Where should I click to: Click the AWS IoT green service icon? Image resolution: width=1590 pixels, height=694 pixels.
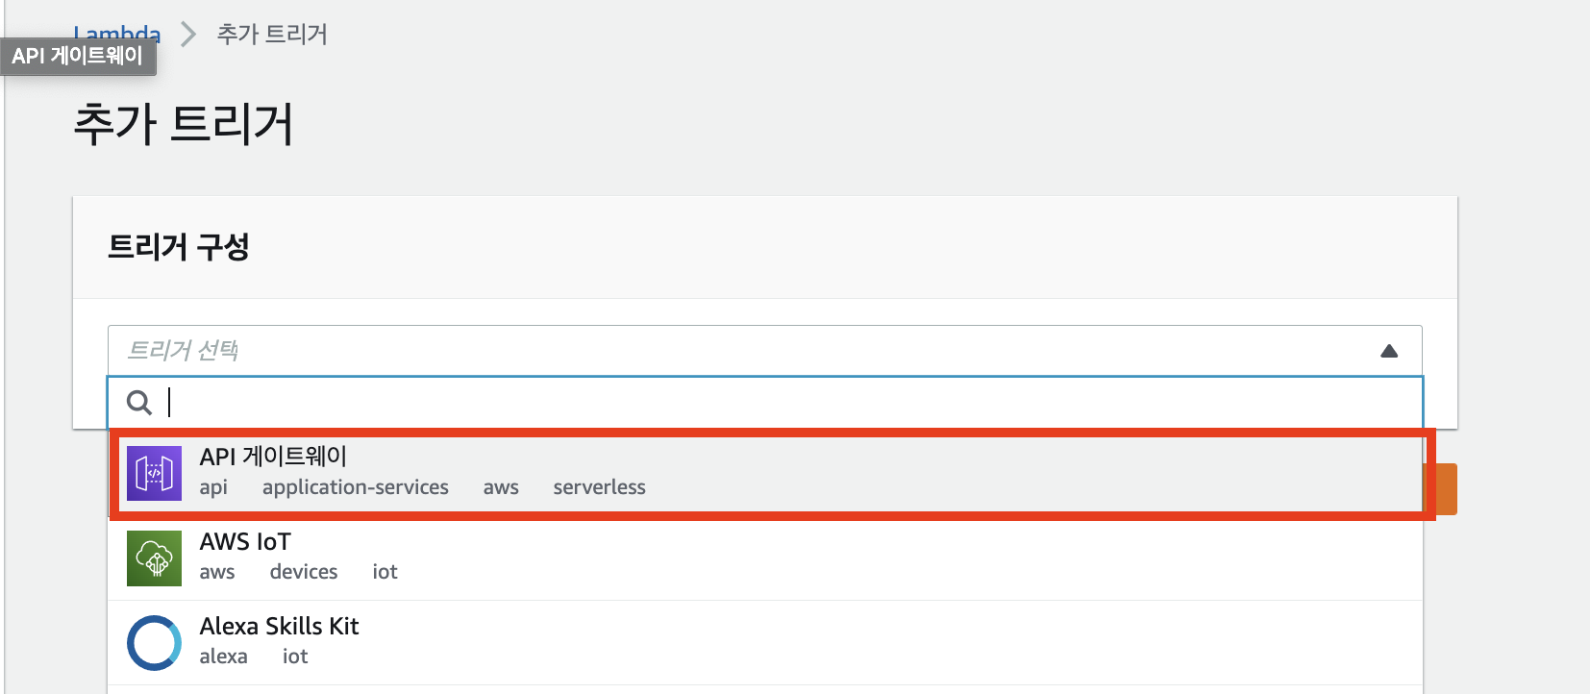(154, 558)
